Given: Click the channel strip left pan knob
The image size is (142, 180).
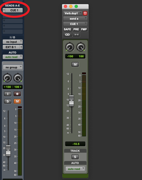Looking at the screenshot, I should coord(7,78).
